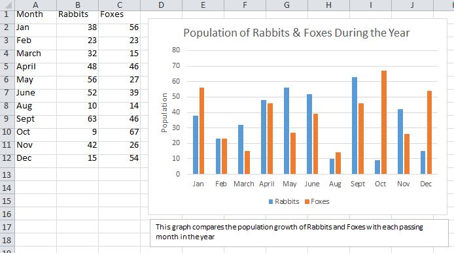This screenshot has width=454, height=253.
Task: Select the orange Foxes bar for Dec
Action: [x=429, y=132]
